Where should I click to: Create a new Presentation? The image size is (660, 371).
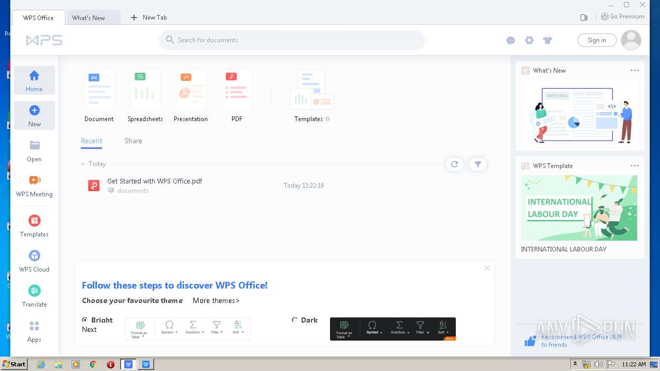tap(191, 96)
